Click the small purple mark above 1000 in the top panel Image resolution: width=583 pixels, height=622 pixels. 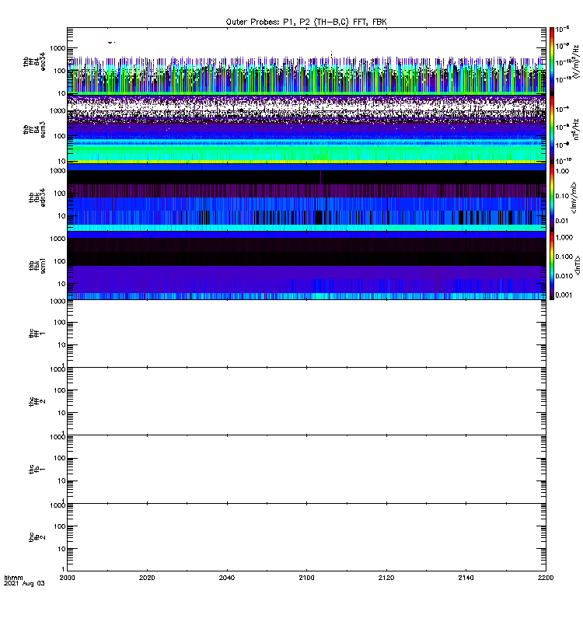tap(111, 42)
